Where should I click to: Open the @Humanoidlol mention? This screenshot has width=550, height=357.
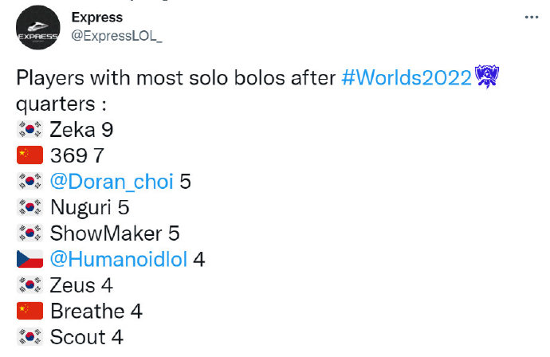pyautogui.click(x=119, y=260)
